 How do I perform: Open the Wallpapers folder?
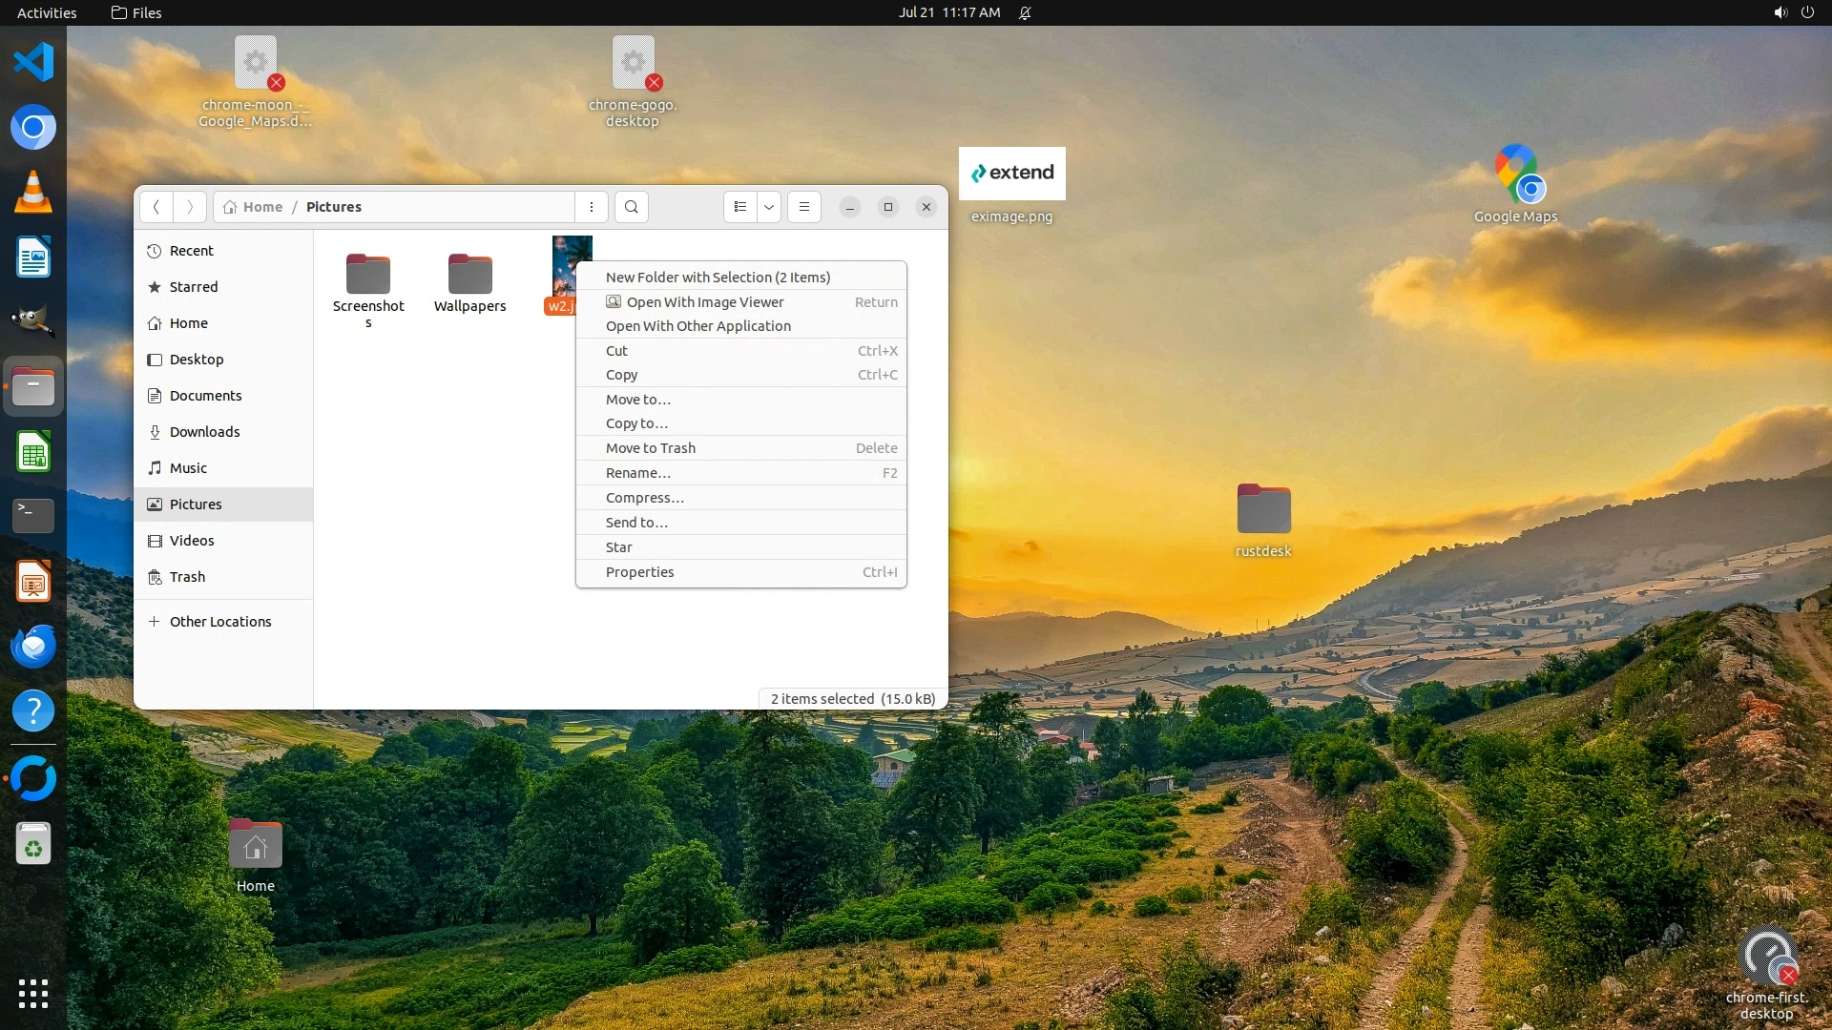tap(469, 277)
